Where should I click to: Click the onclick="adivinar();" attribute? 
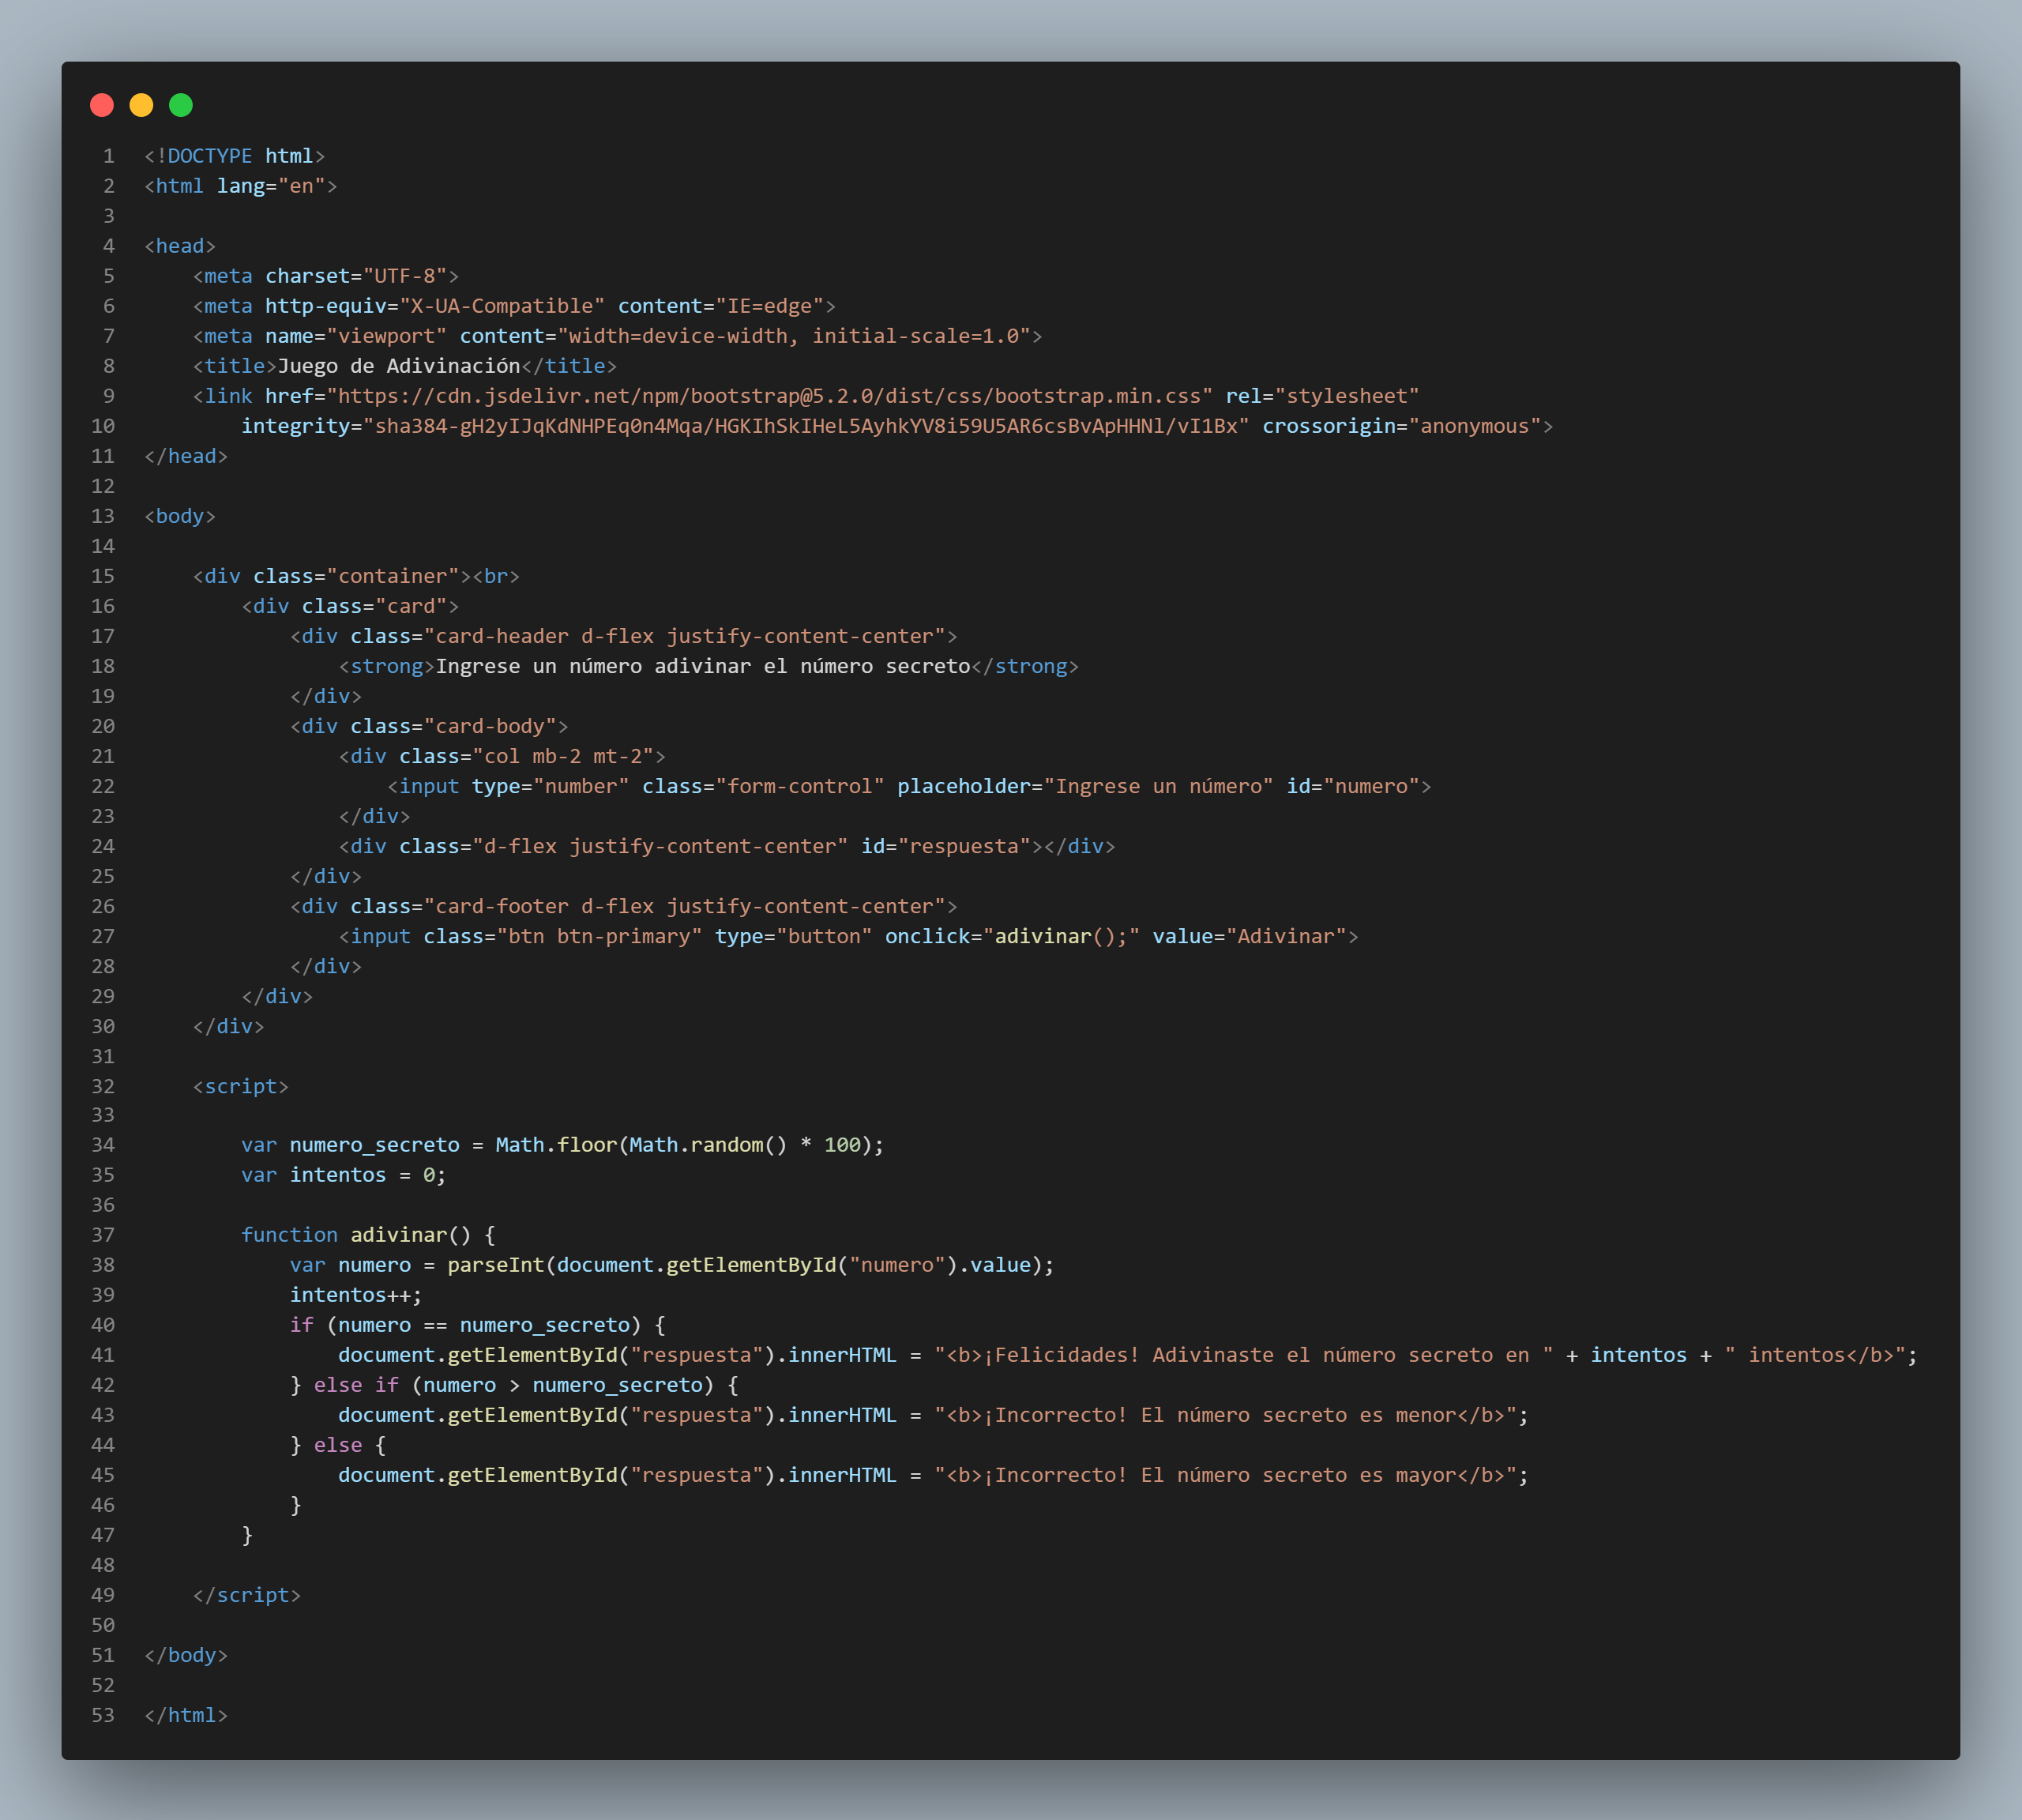[1012, 936]
